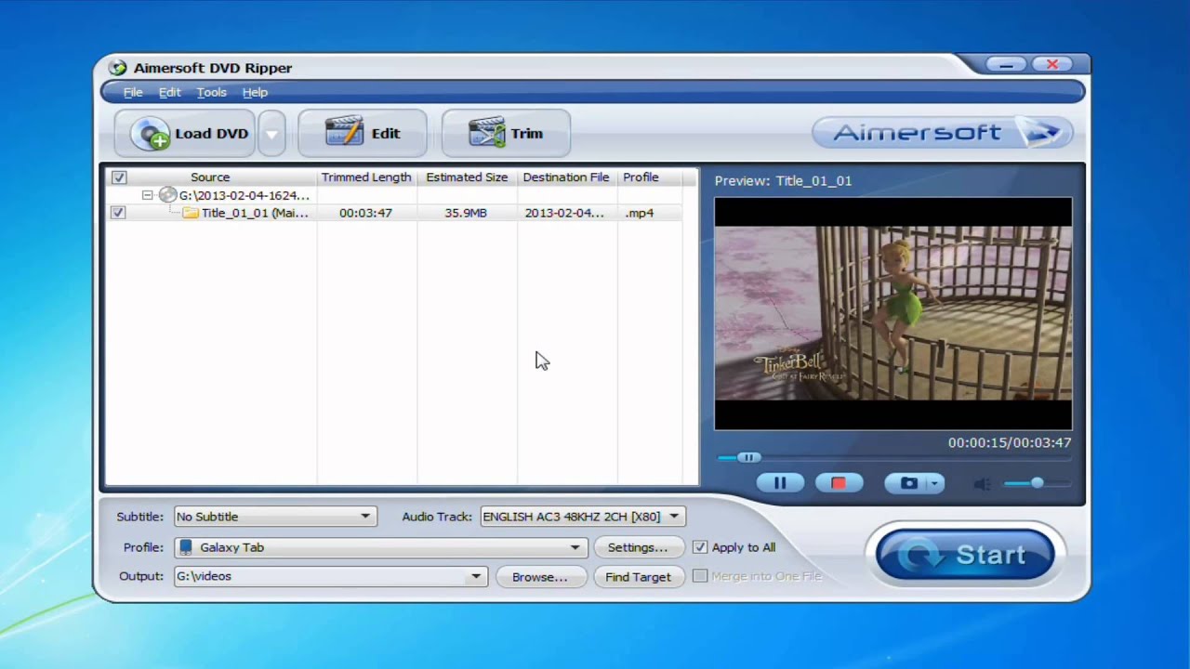Click the Aimersoft DVD Ripper title icon
This screenshot has width=1190, height=669.
[x=117, y=68]
